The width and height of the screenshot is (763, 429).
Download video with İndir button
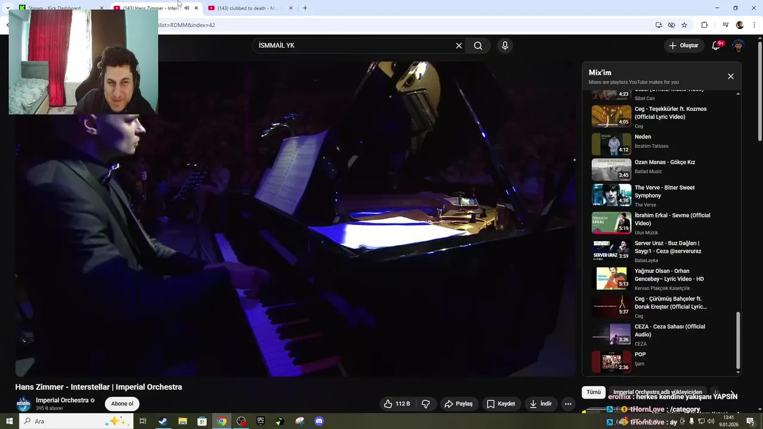(541, 404)
